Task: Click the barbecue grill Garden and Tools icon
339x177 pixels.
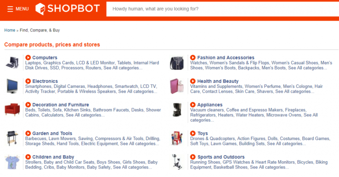Action: tap(12, 138)
